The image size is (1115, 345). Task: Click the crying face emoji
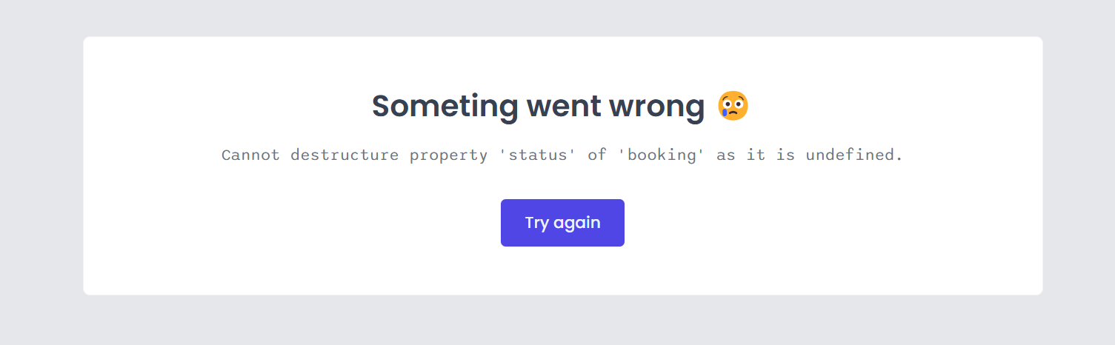[733, 106]
